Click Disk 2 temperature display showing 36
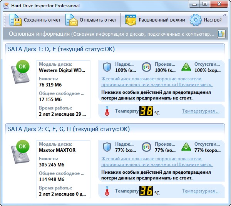 pos(146,191)
